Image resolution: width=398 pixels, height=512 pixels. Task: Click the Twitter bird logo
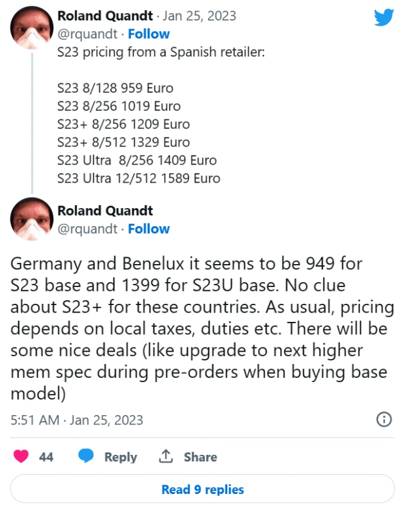384,17
